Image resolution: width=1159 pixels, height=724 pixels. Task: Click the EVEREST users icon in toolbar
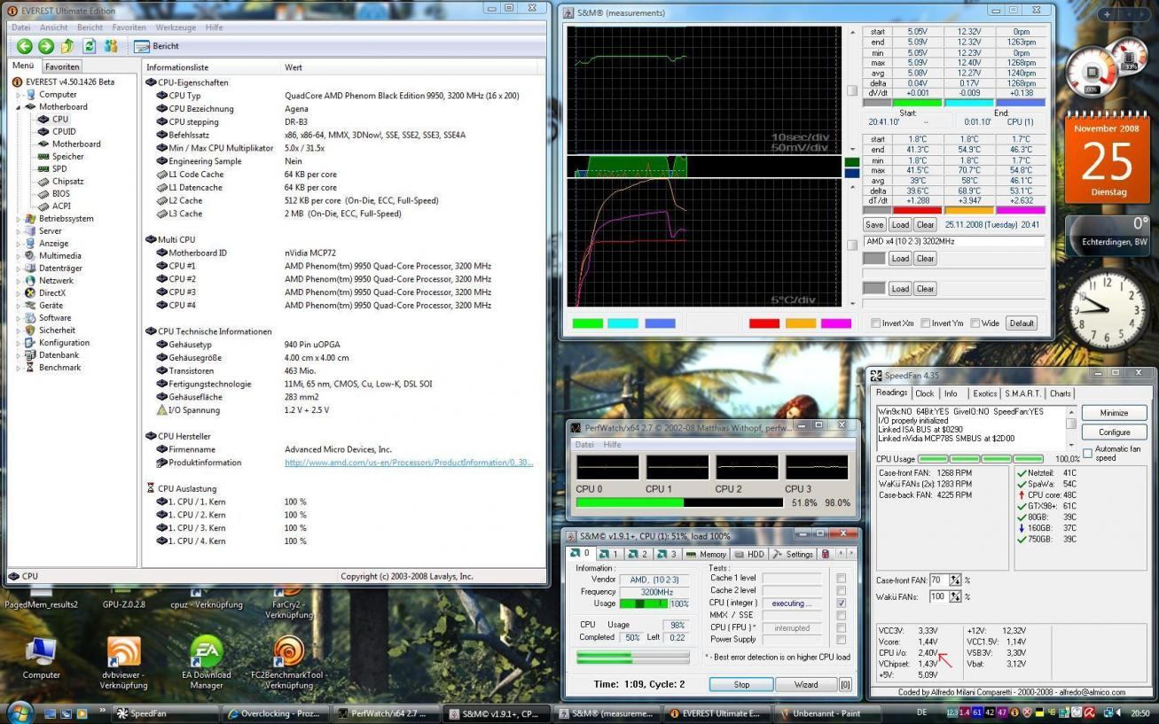pos(111,46)
